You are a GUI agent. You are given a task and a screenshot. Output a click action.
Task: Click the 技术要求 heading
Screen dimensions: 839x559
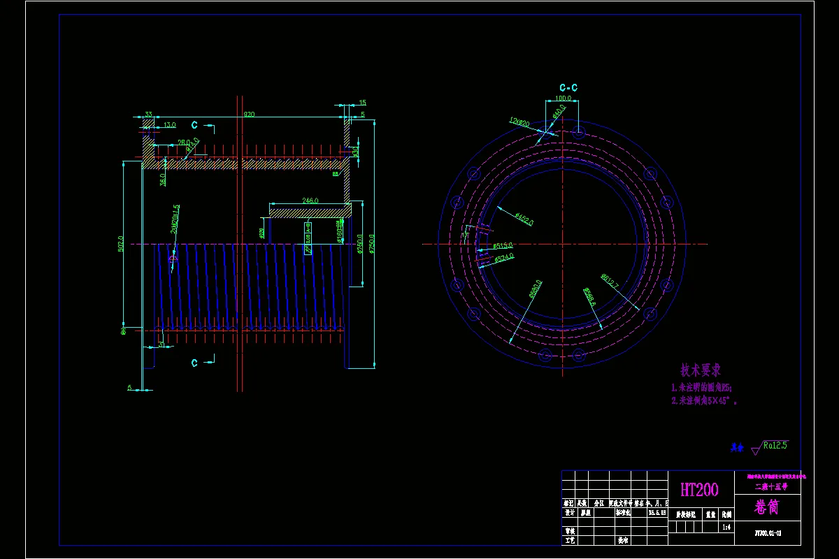[x=701, y=370]
